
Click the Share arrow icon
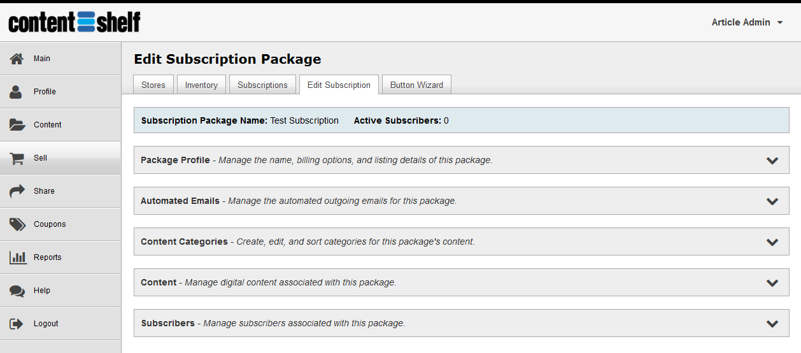17,191
